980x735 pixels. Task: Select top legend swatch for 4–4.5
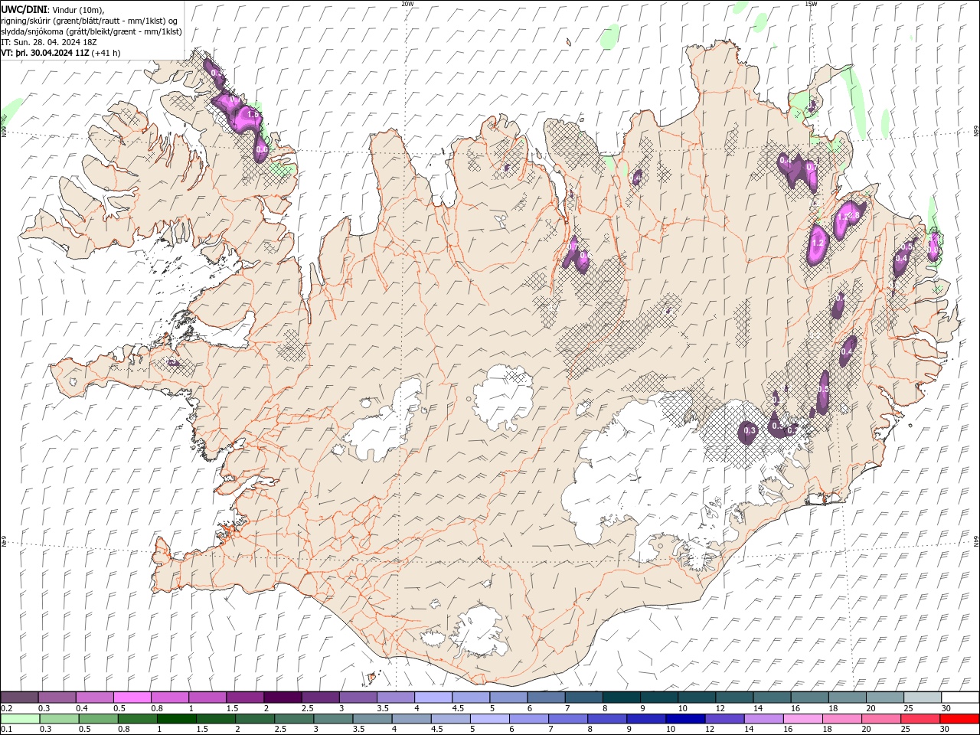pyautogui.click(x=432, y=697)
